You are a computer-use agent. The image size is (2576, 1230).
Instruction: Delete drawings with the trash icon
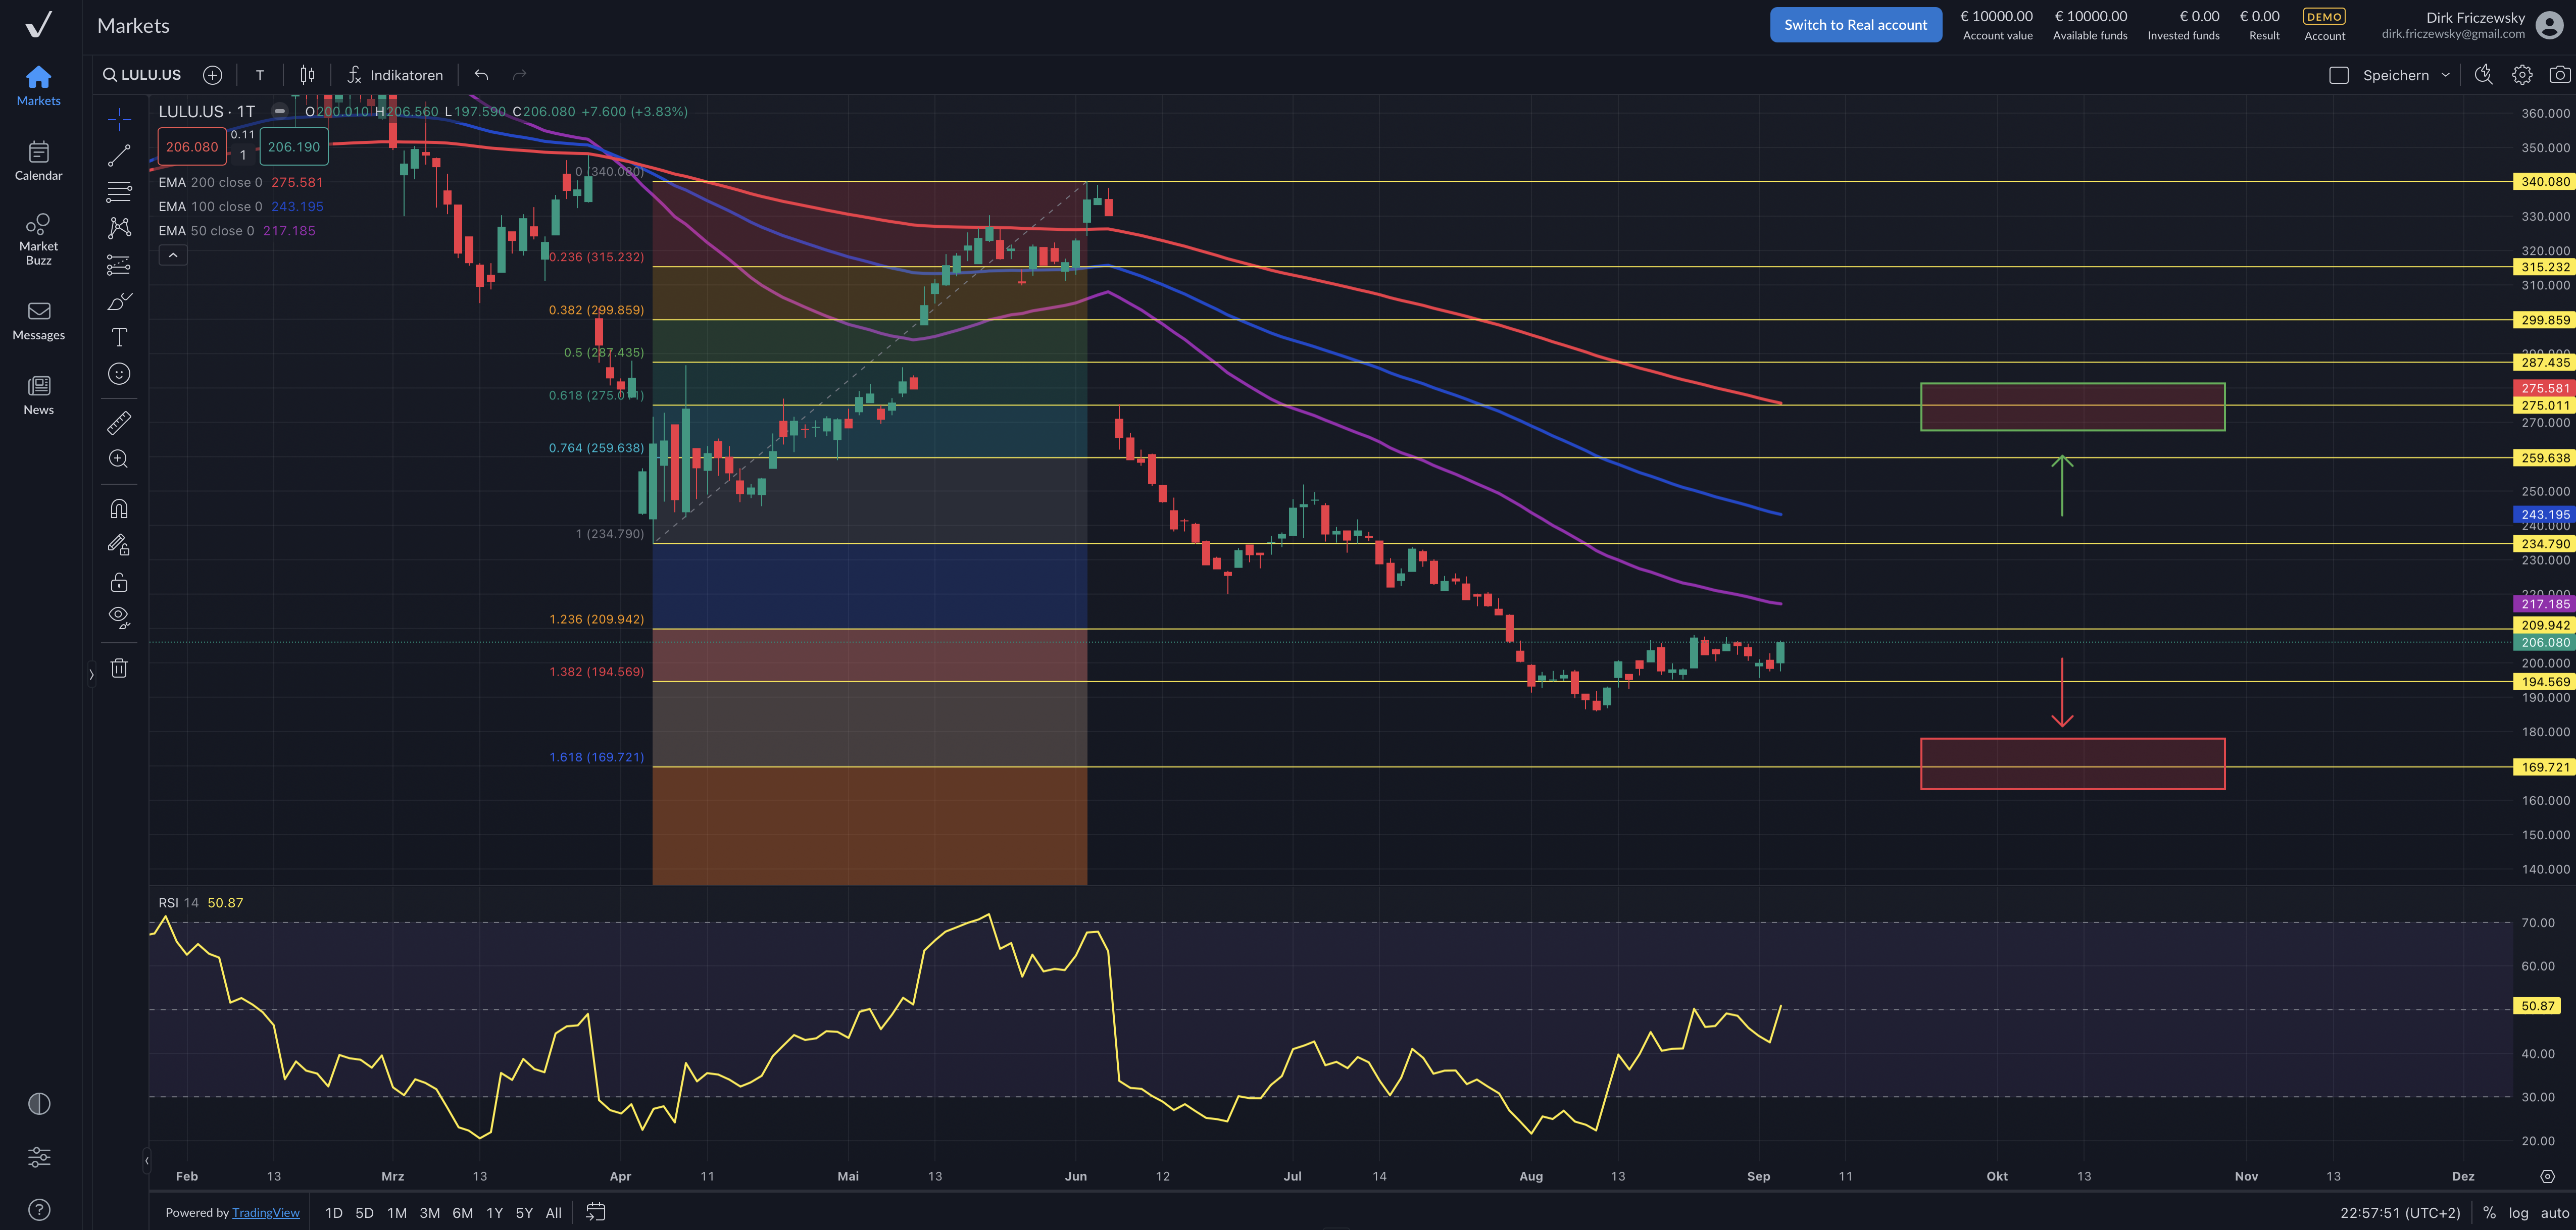coord(118,667)
